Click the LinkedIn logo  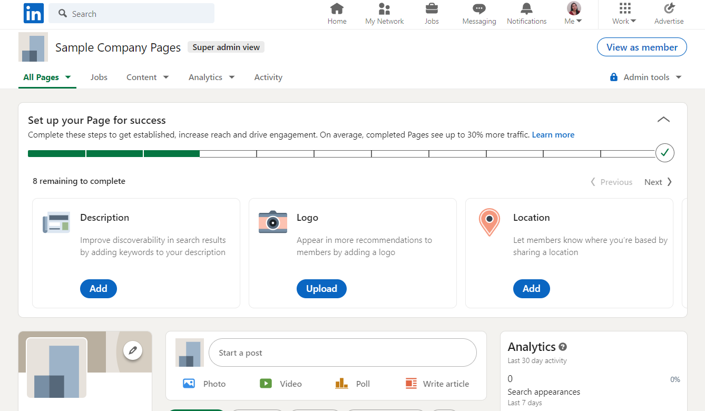point(34,13)
